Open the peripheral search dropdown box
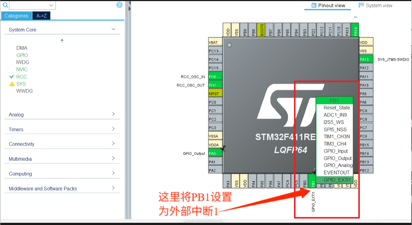 [x=32, y=5]
